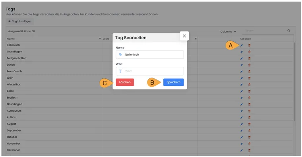The height and width of the screenshot is (157, 302).
Task: Click the pencil icon in November row
Action: [x=242, y=144]
